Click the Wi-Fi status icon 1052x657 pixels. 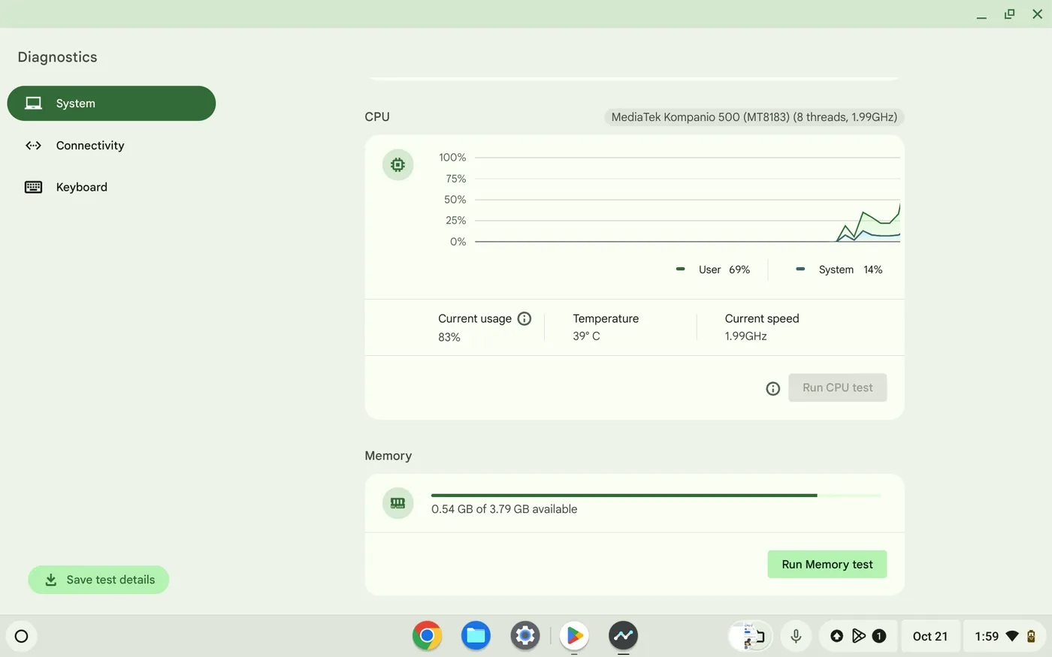click(1012, 636)
